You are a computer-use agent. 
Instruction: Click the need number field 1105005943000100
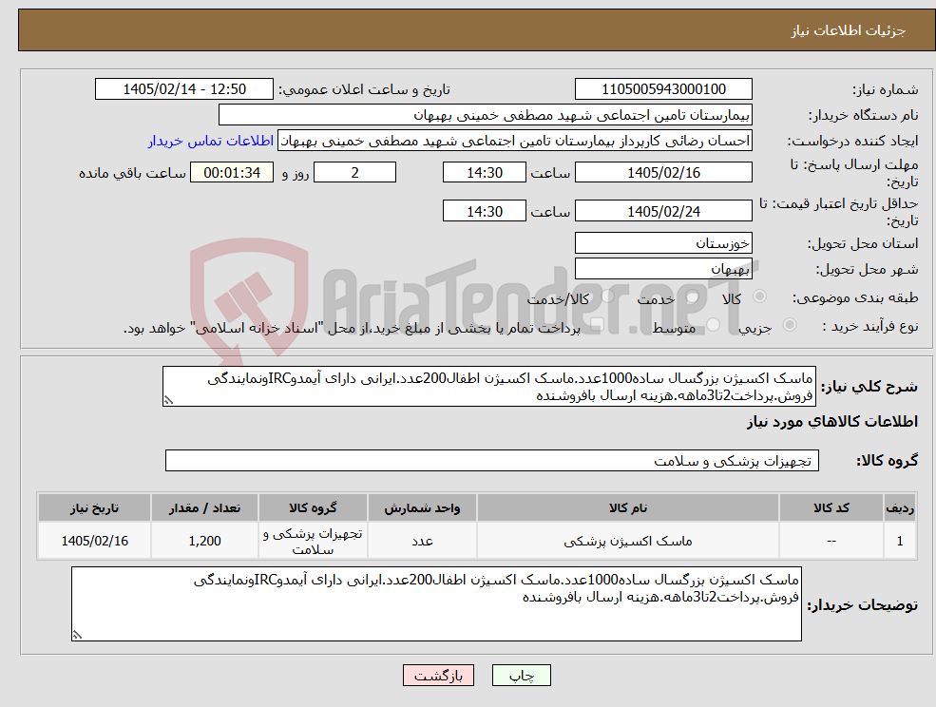click(663, 89)
